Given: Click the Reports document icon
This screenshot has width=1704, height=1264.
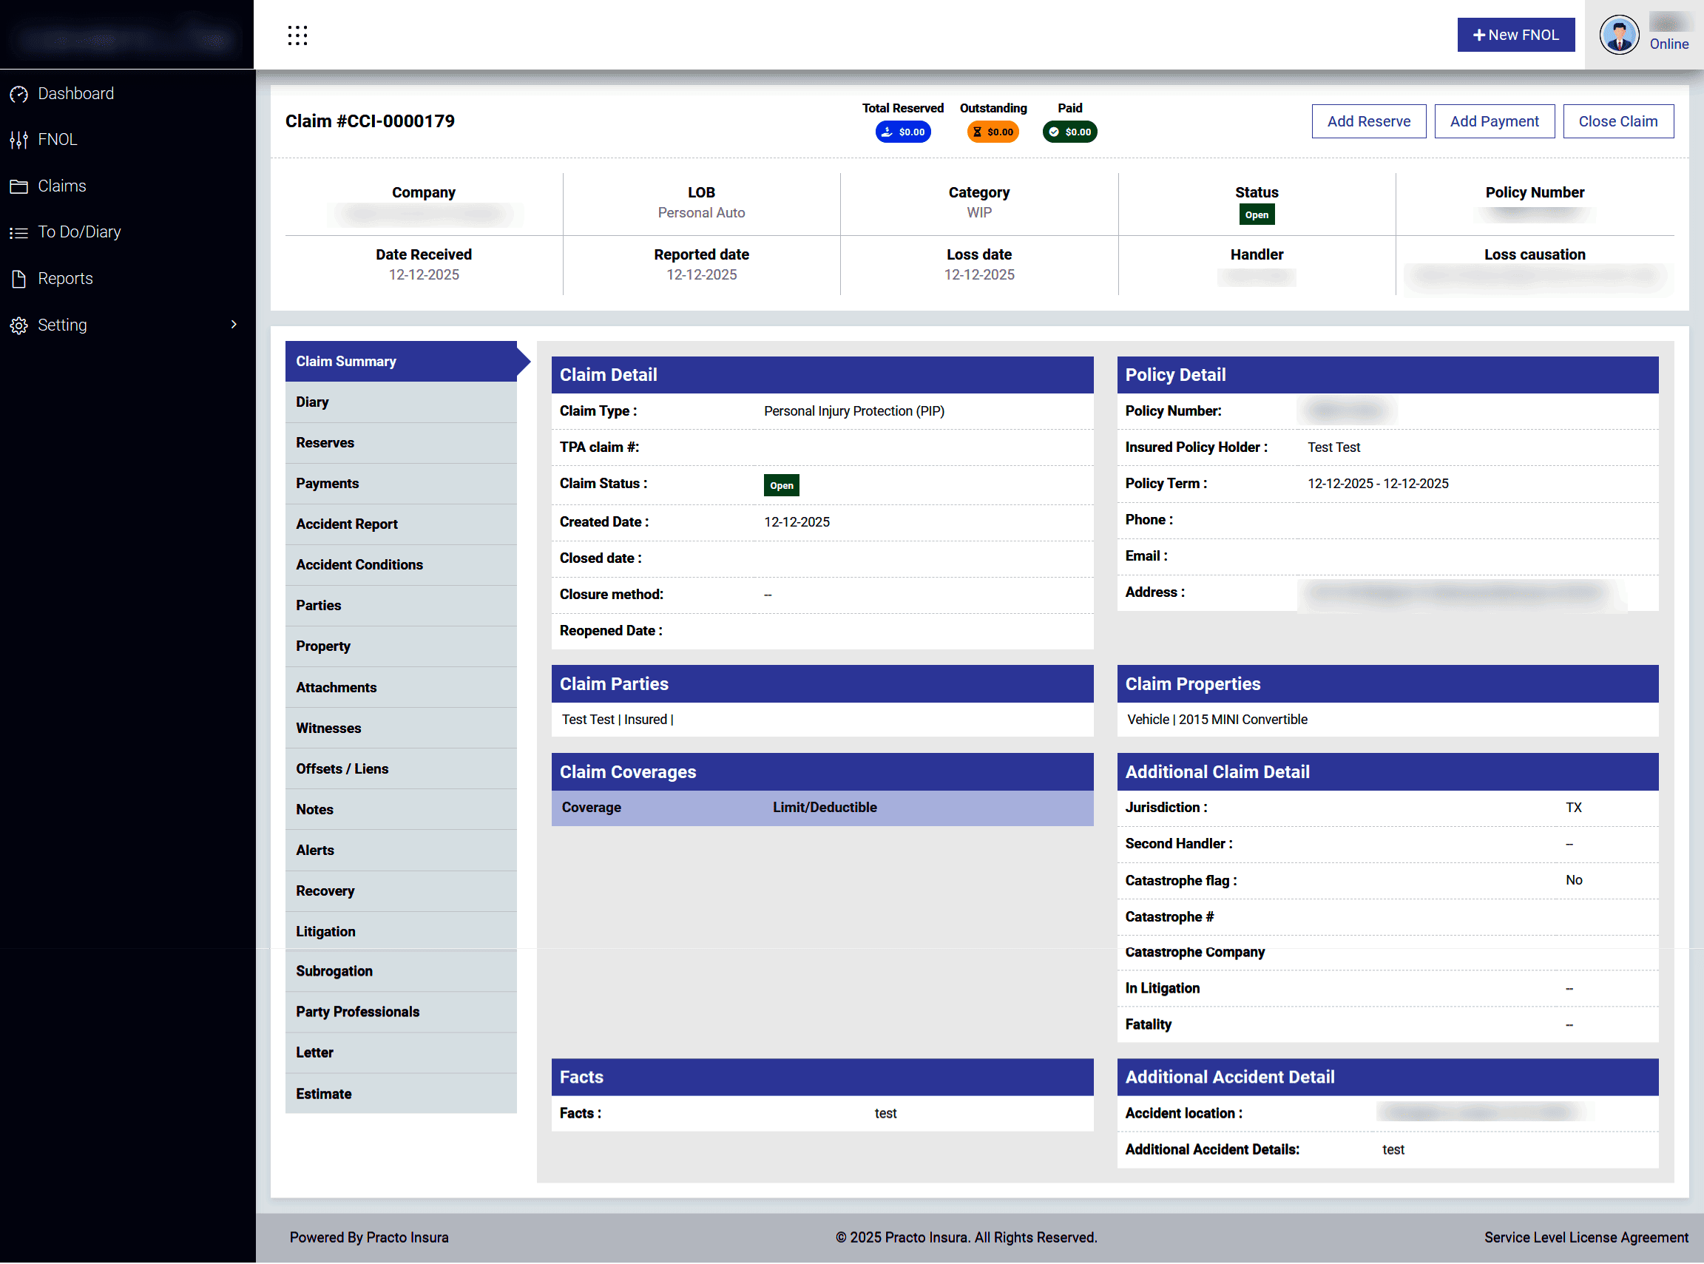Looking at the screenshot, I should click(19, 280).
